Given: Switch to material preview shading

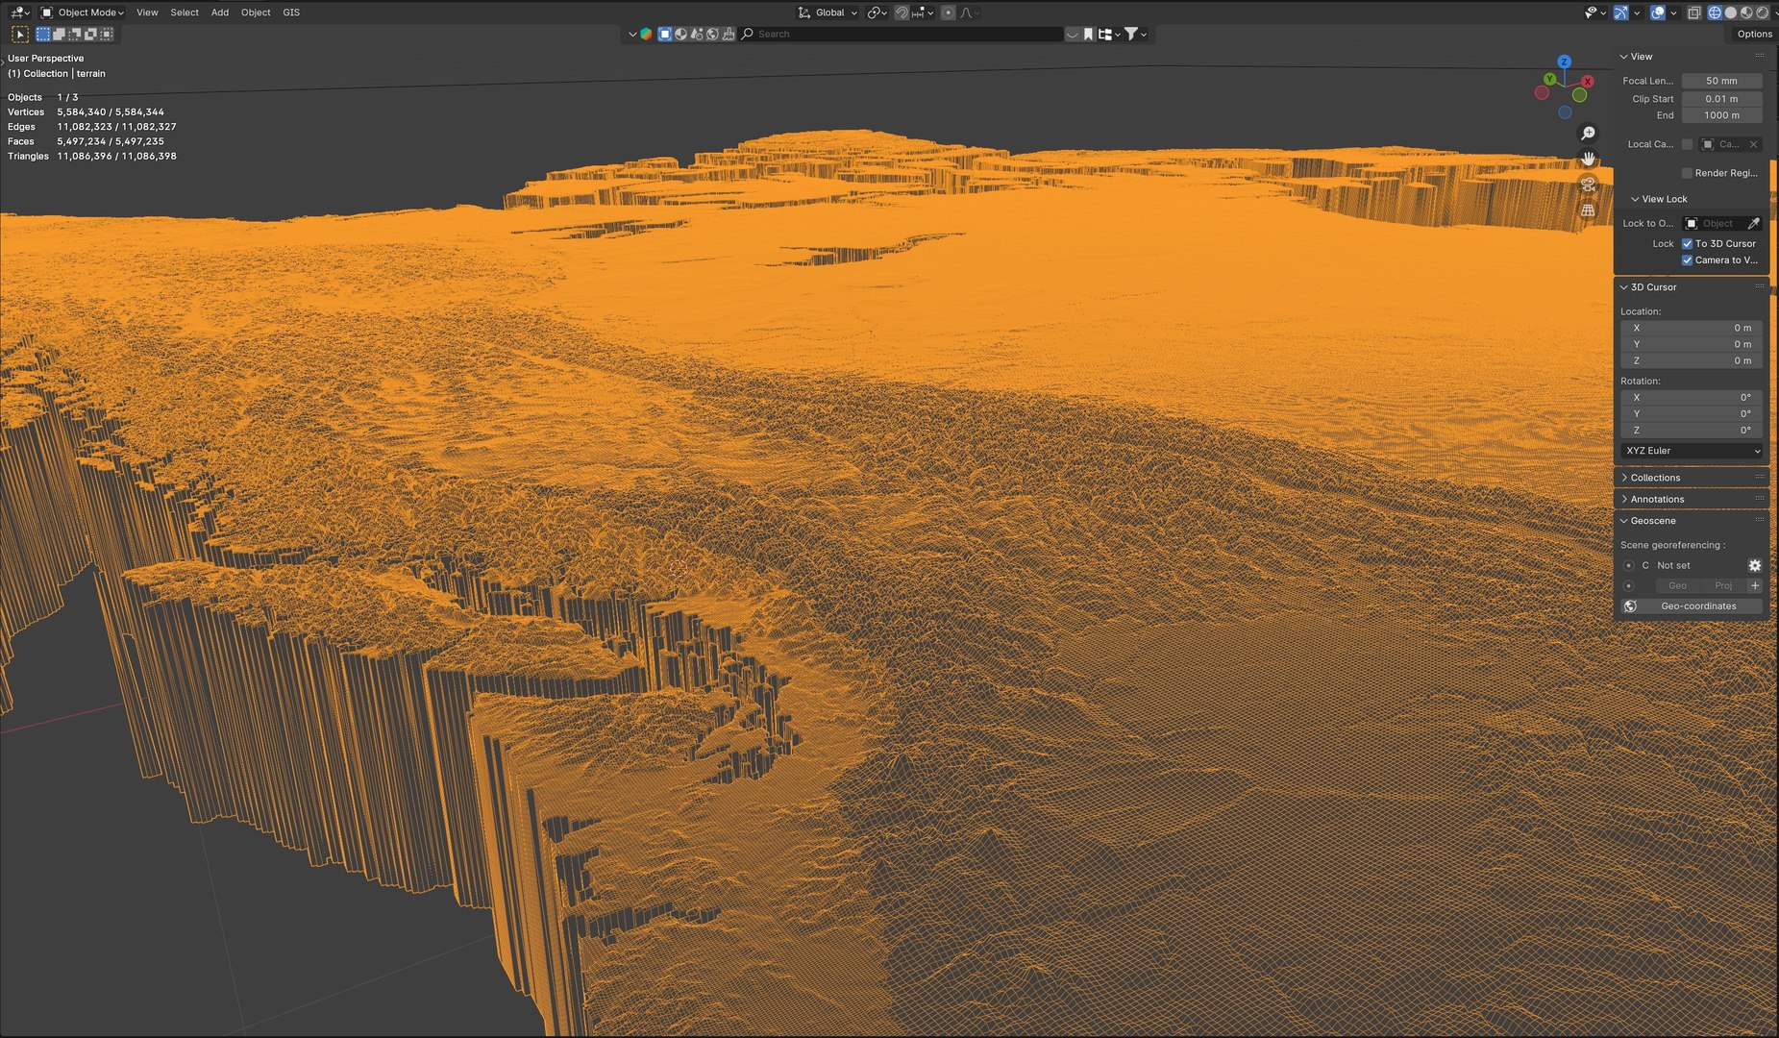Looking at the screenshot, I should tap(1746, 12).
